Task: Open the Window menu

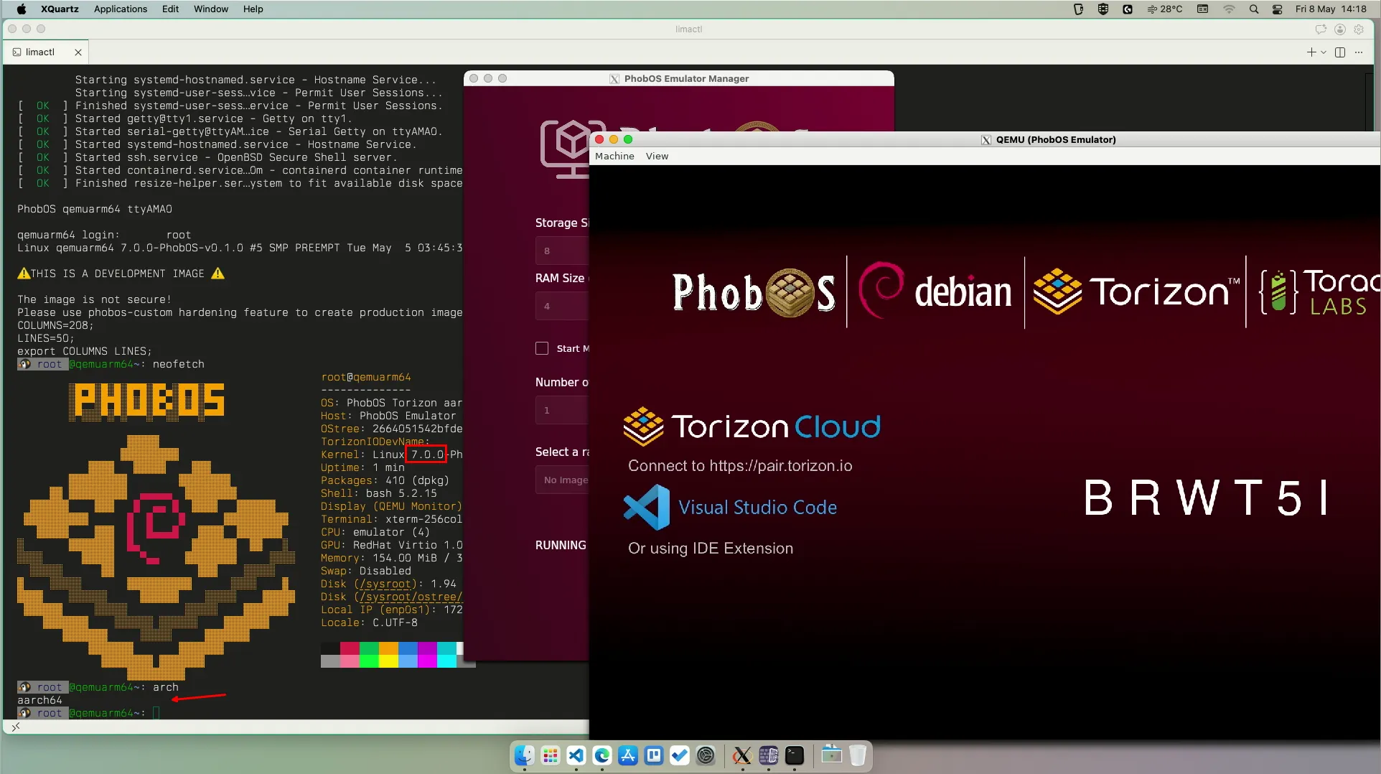Action: (211, 9)
